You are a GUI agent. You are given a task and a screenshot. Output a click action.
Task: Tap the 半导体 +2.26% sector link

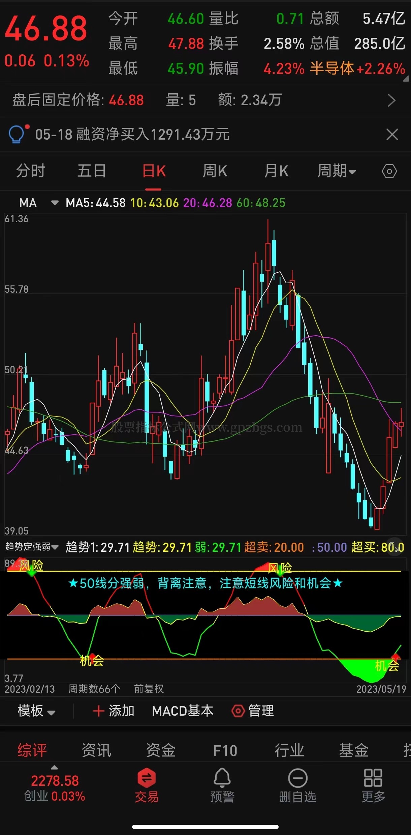[357, 68]
